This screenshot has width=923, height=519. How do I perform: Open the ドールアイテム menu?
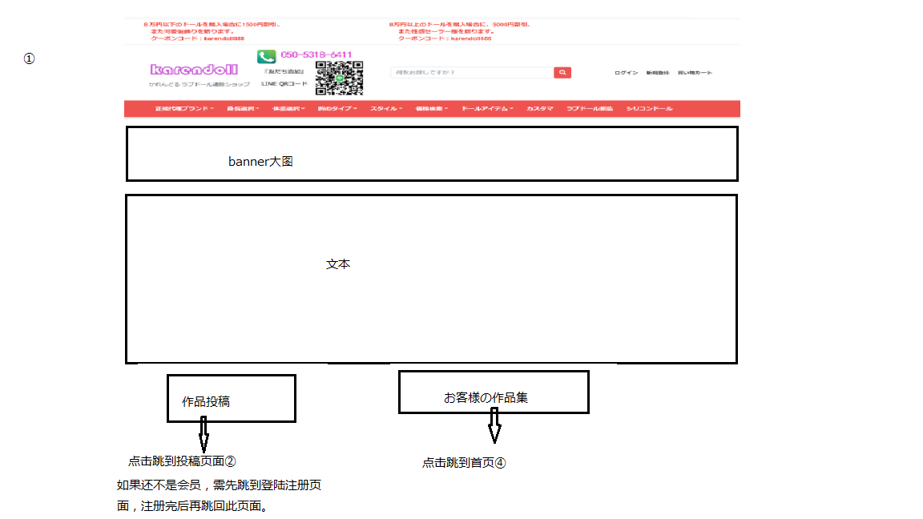[487, 109]
